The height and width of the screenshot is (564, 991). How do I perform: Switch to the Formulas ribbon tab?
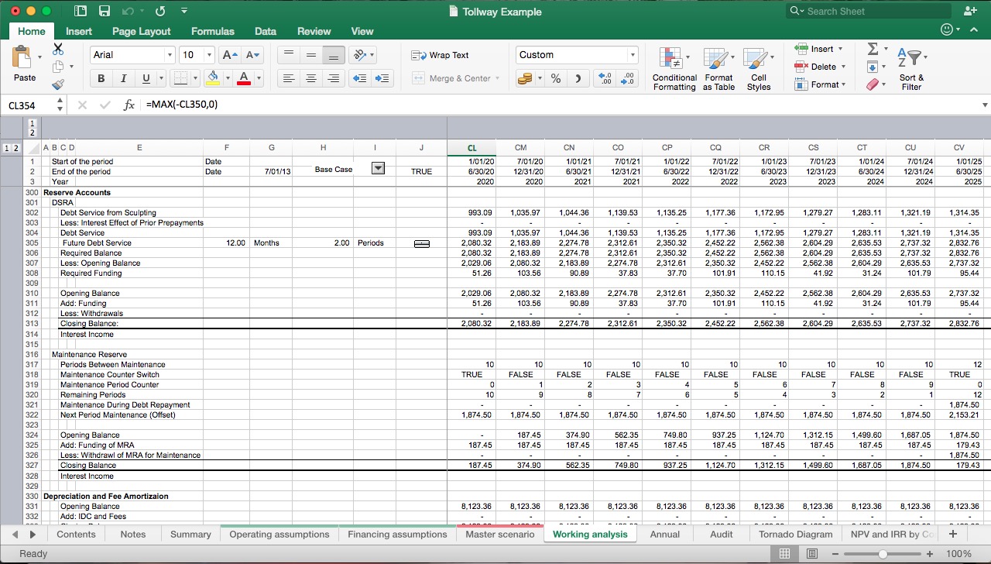tap(212, 32)
